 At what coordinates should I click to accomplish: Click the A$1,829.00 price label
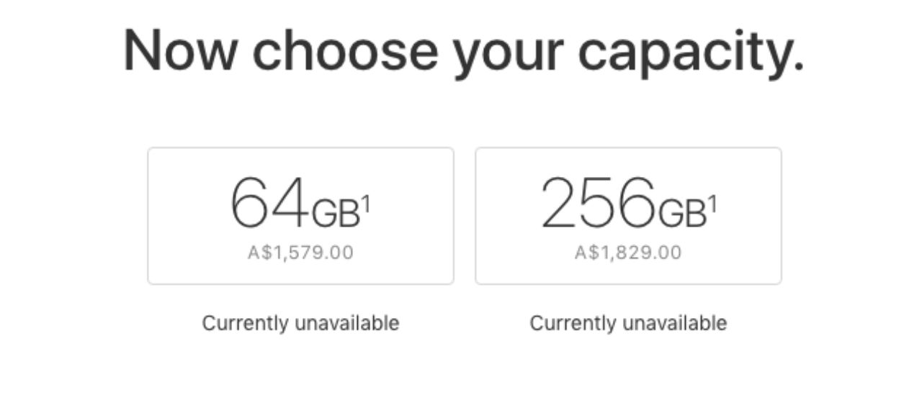point(628,253)
